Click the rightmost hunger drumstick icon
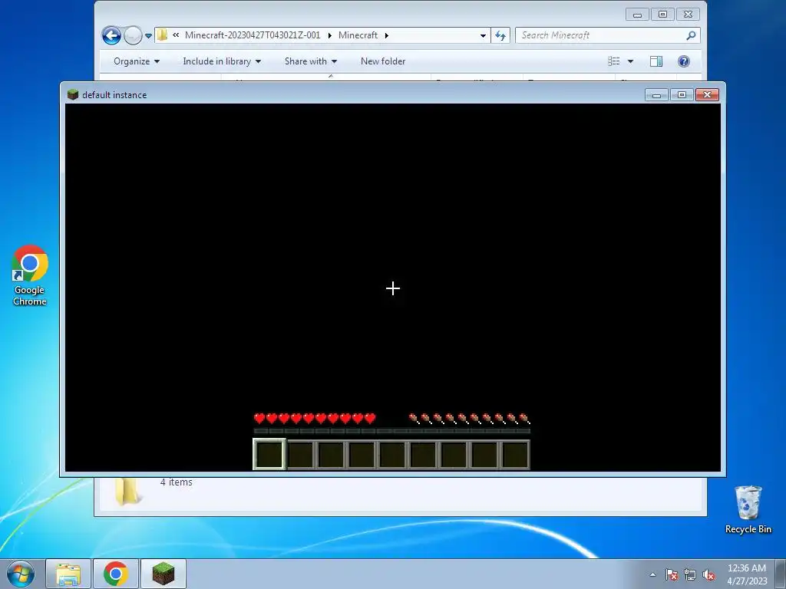The height and width of the screenshot is (589, 786). (x=524, y=418)
